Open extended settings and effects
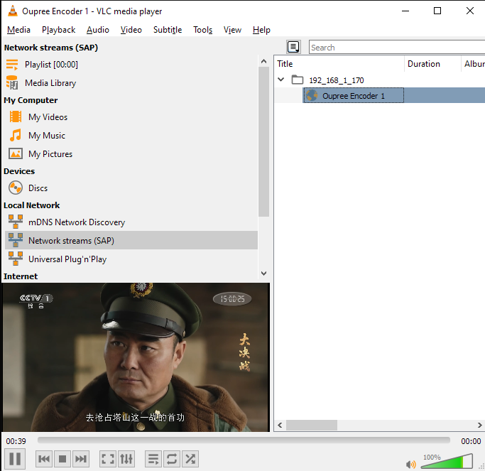 (x=126, y=459)
